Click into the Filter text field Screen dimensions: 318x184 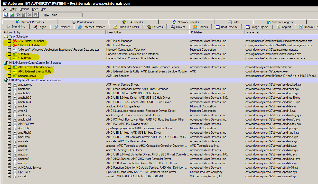pyautogui.click(x=67, y=15)
